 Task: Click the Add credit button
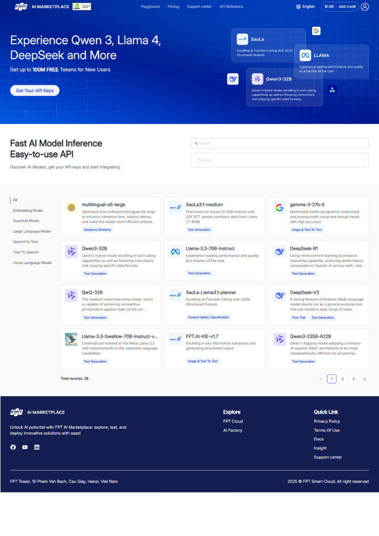(x=347, y=7)
